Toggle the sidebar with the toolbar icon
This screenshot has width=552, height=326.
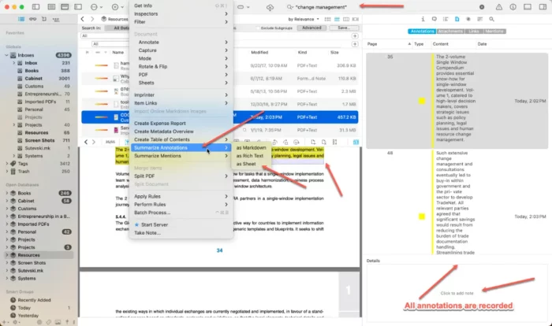coord(36,6)
